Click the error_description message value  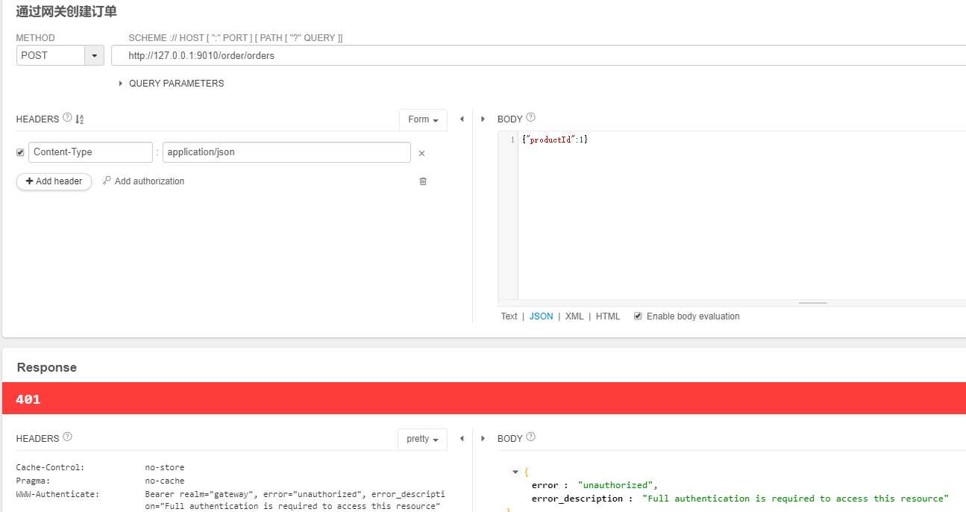tap(795, 499)
